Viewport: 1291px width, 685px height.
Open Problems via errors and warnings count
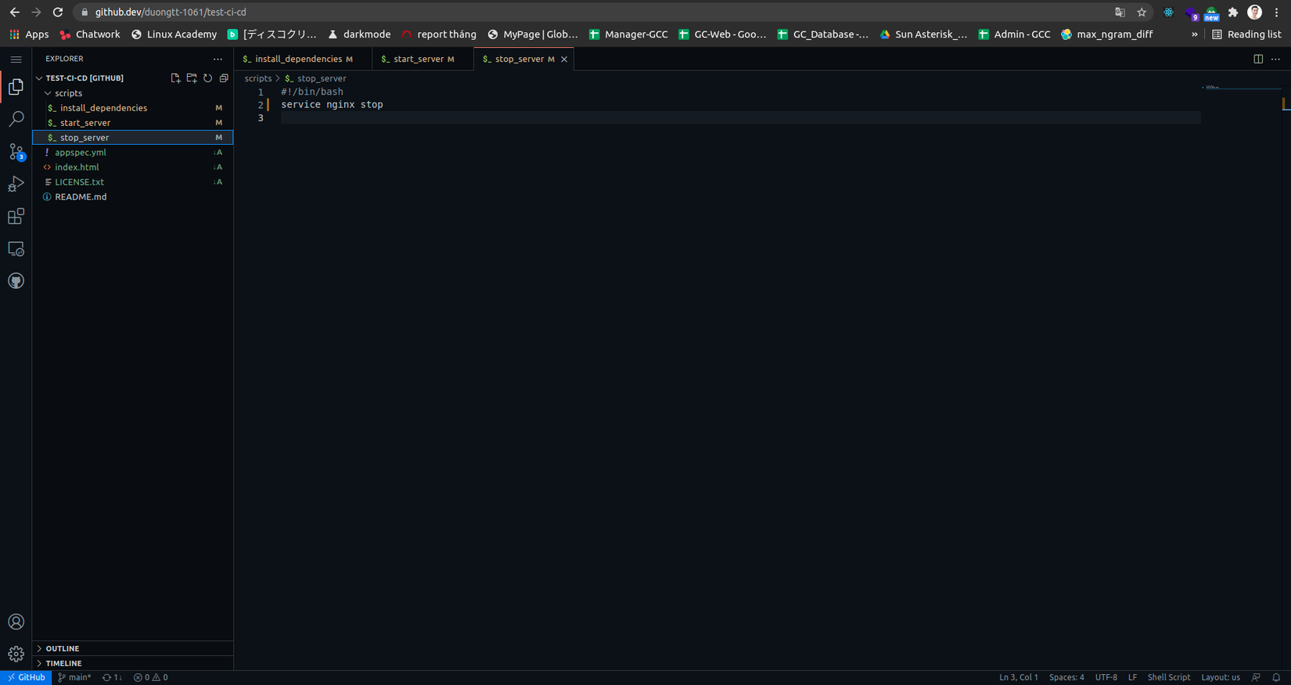[150, 678]
